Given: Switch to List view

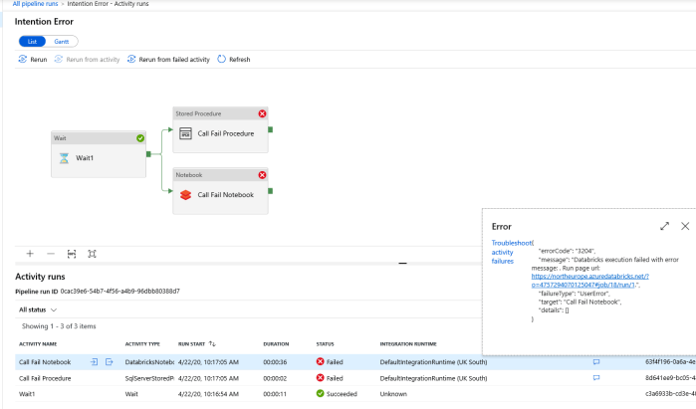Looking at the screenshot, I should pos(32,41).
